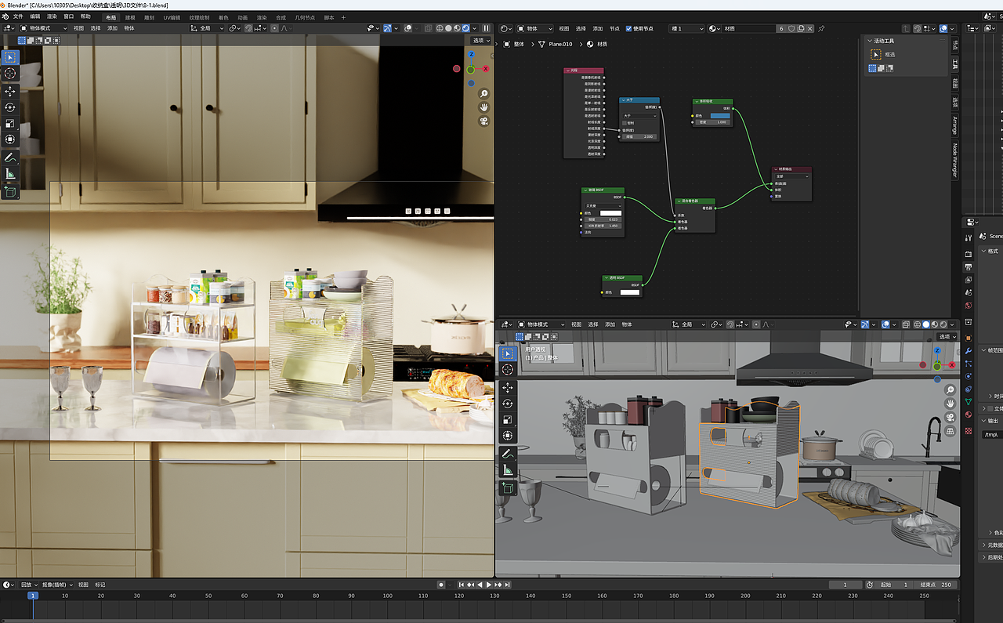Select the Add Cube tool in the rendered viewport

coord(10,191)
